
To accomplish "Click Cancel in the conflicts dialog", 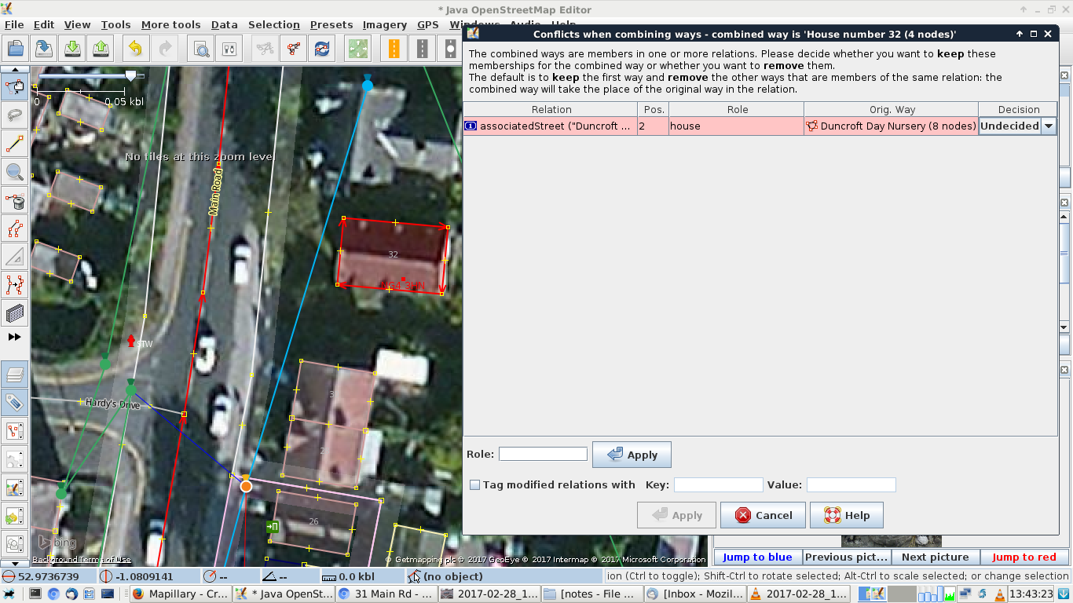I will tap(763, 515).
